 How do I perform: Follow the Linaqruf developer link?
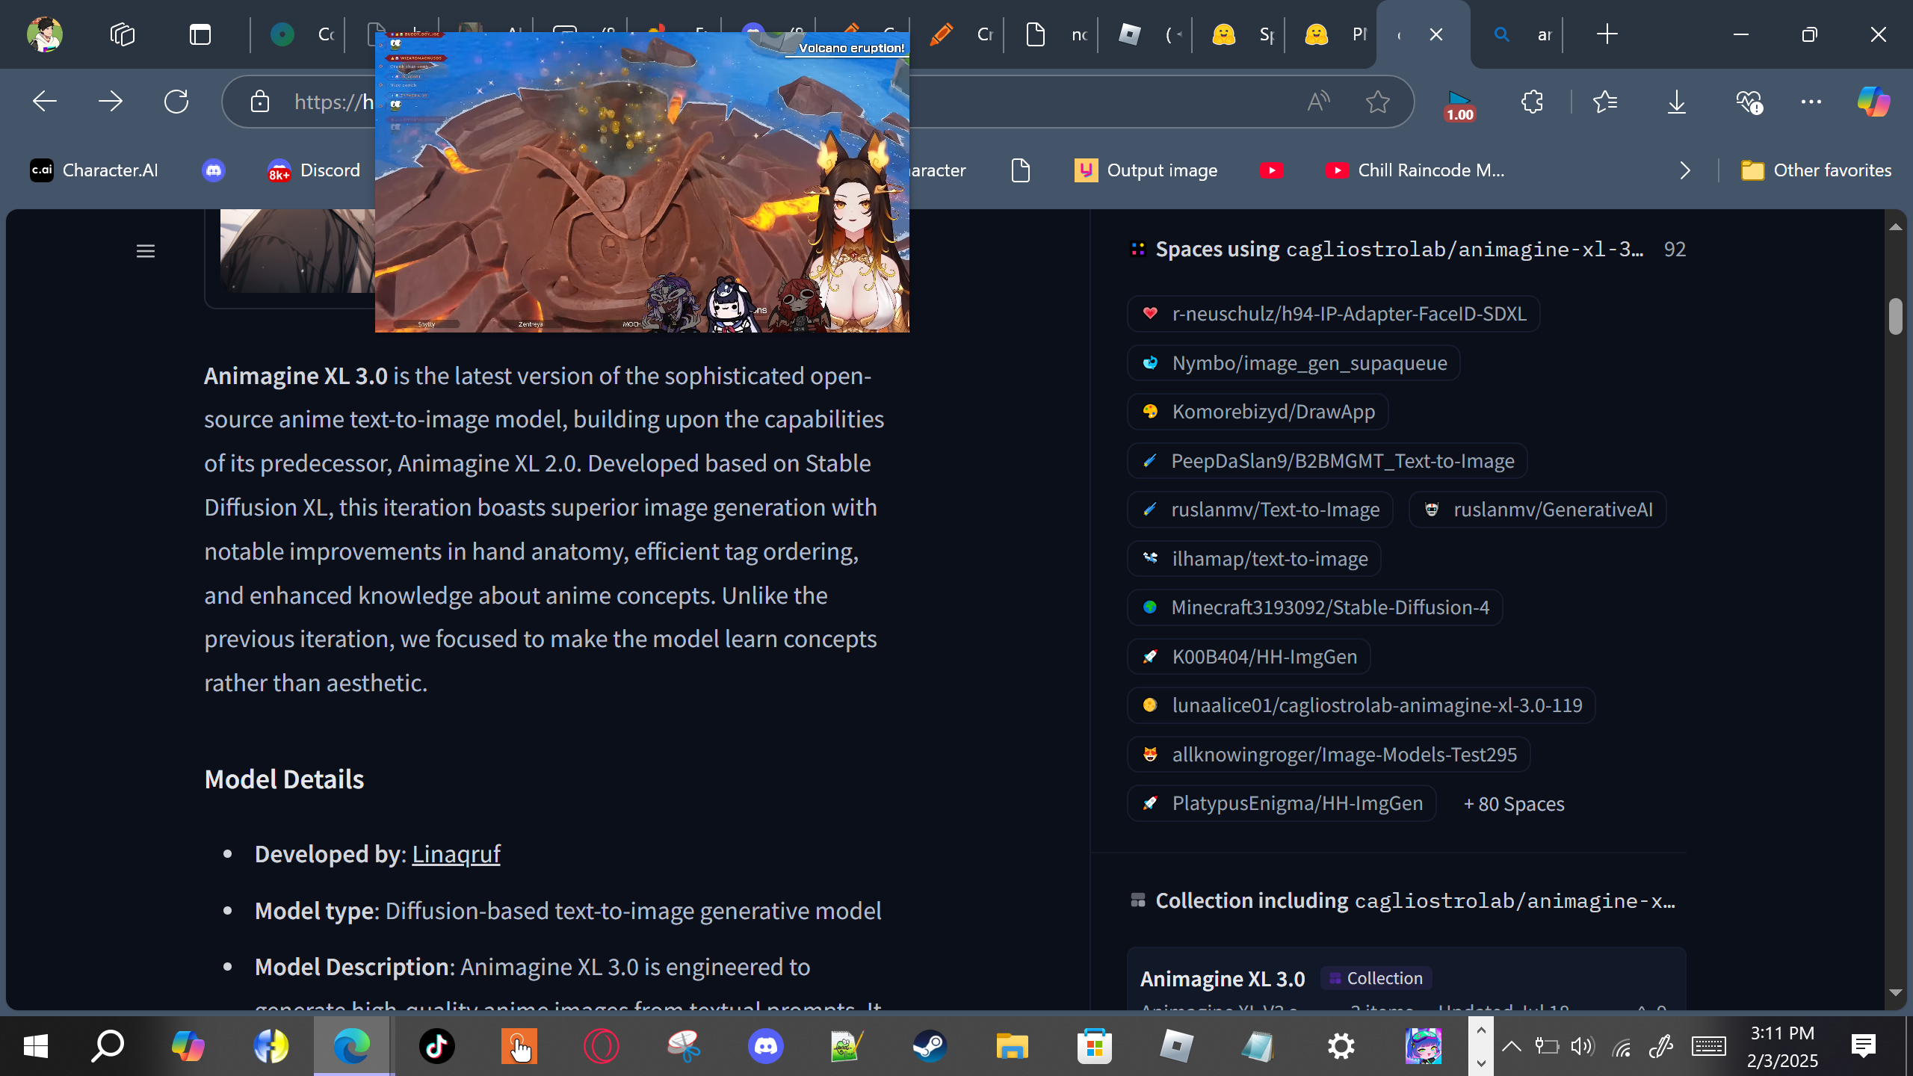(456, 854)
